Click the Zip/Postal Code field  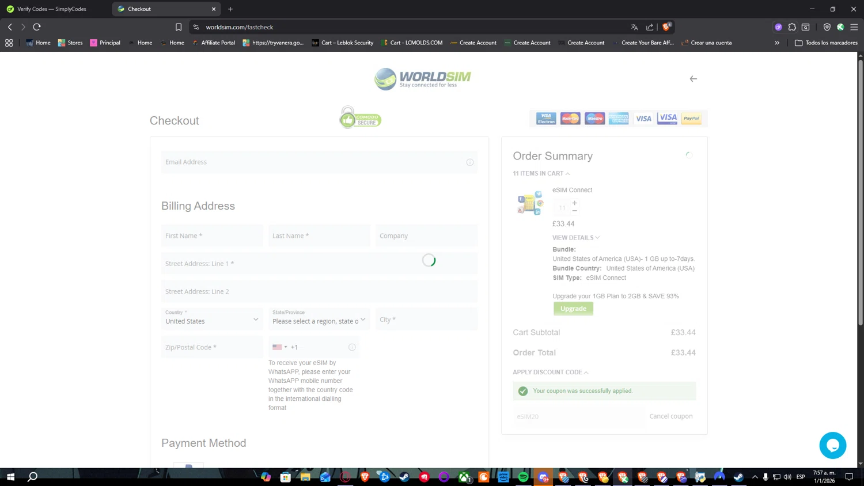pyautogui.click(x=212, y=347)
